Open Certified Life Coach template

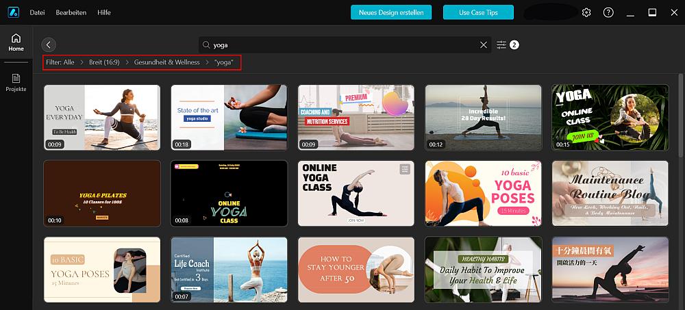click(229, 270)
